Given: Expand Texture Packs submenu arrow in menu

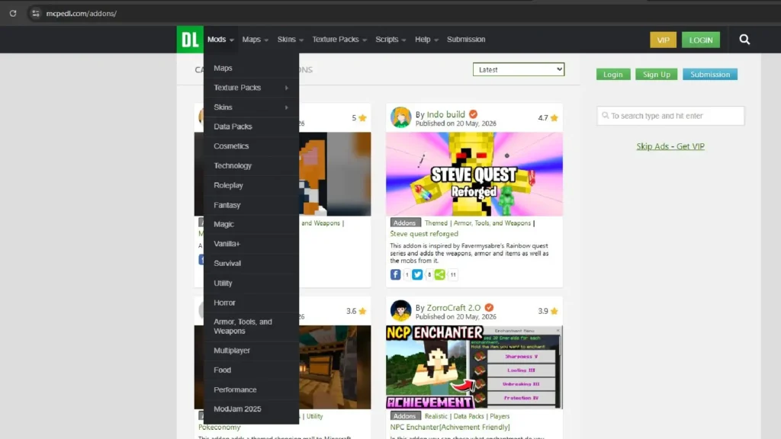Looking at the screenshot, I should 287,88.
